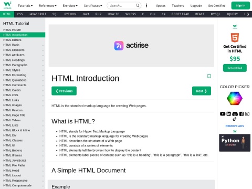252x189 pixels.
Task: Open the YouTube social icon
Action: coord(223,114)
